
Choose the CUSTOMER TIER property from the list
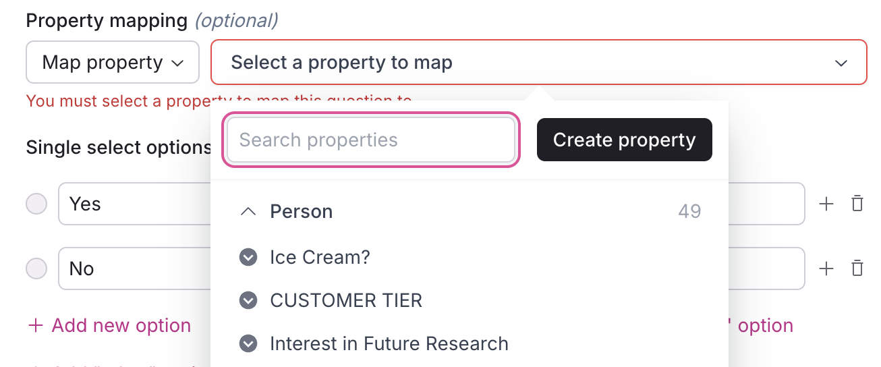(346, 300)
